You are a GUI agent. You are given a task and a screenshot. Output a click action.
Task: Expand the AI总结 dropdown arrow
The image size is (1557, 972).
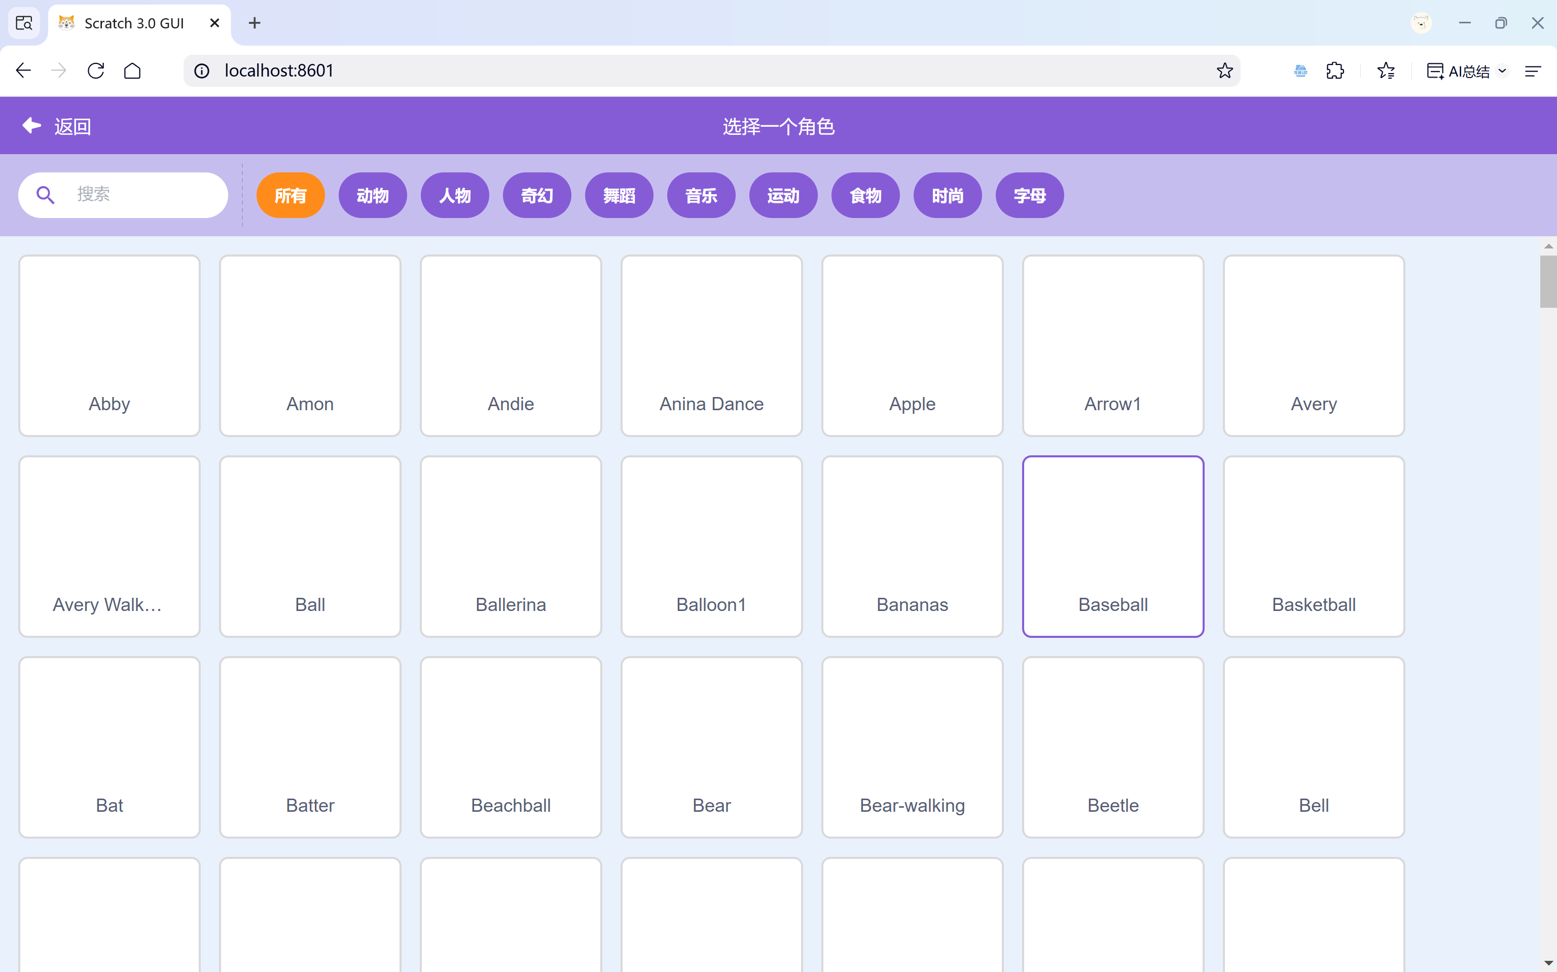tap(1502, 70)
